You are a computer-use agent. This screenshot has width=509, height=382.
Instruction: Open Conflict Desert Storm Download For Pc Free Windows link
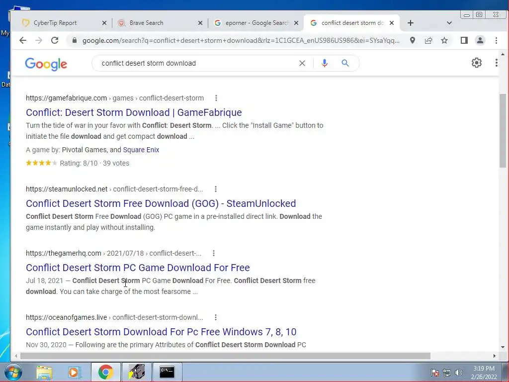click(161, 332)
